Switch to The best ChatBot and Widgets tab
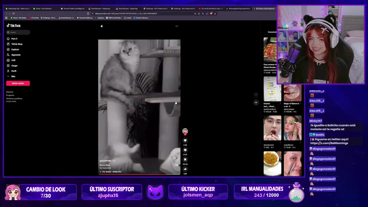368x207 pixels. click(72, 9)
